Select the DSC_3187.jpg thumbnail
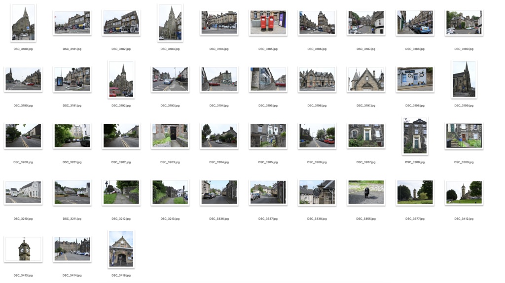Viewport: 505px width, 283px height. click(366, 23)
